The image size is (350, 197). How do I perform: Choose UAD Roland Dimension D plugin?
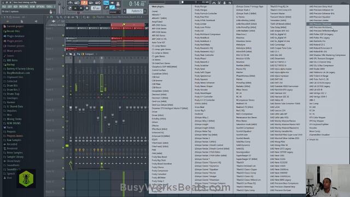pos(320,48)
